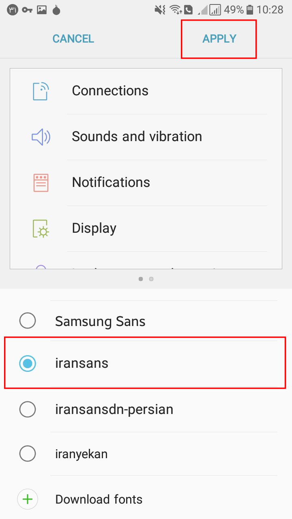The width and height of the screenshot is (292, 519).
Task: Tap the Notifications preview row label
Action: [111, 182]
